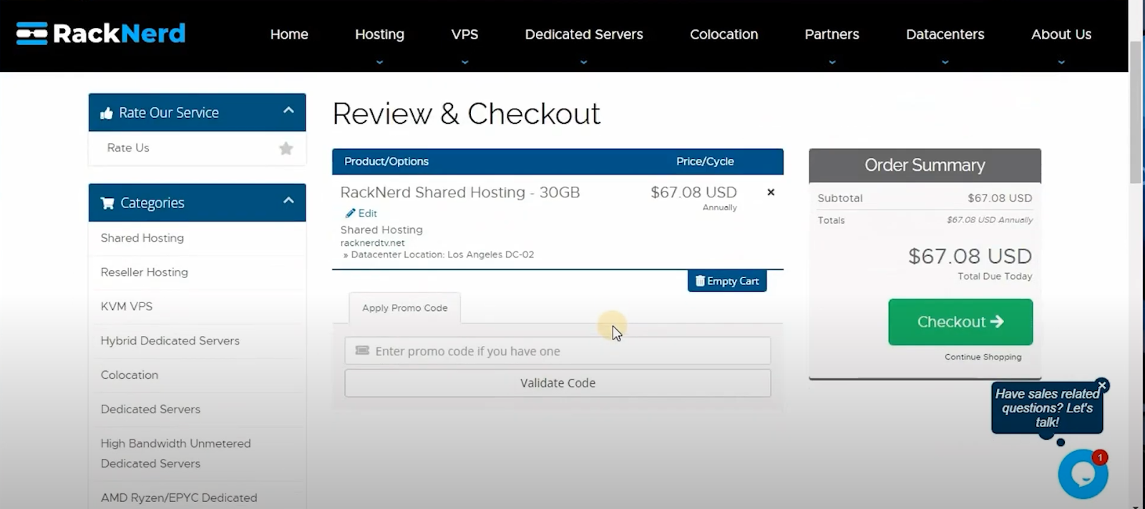Expand dropdown chevron under Datacenters
Screen dimensions: 1145x509
click(945, 62)
